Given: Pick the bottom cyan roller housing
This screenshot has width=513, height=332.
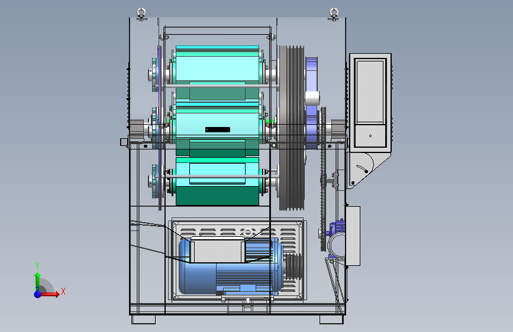Looking at the screenshot, I should tap(217, 181).
